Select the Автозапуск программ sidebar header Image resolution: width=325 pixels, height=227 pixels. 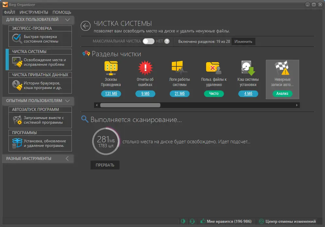(40, 110)
